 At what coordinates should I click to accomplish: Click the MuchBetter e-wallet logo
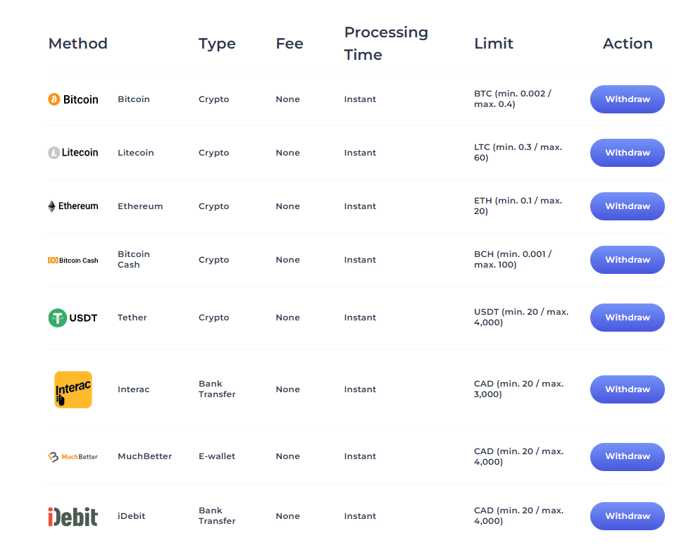pos(73,456)
